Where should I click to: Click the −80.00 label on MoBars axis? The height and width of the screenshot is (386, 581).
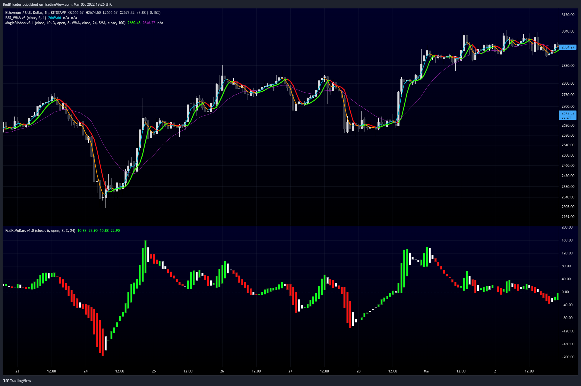point(567,318)
